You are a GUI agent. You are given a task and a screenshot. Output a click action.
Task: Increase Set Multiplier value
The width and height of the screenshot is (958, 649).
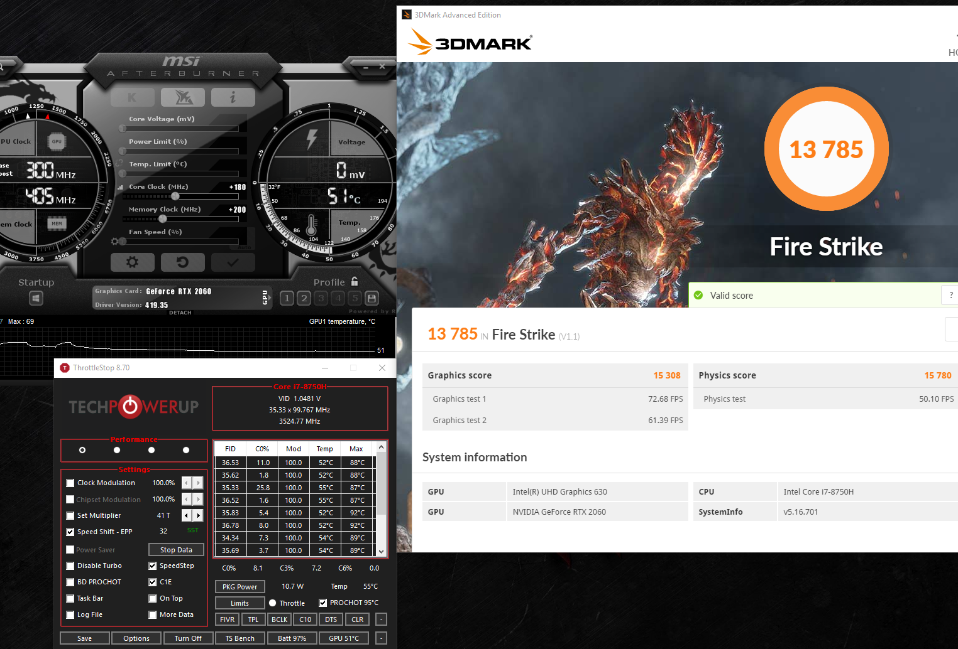click(x=198, y=515)
